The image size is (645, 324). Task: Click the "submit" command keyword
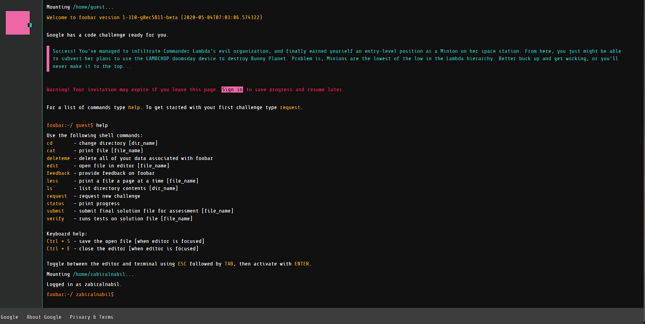(x=55, y=210)
